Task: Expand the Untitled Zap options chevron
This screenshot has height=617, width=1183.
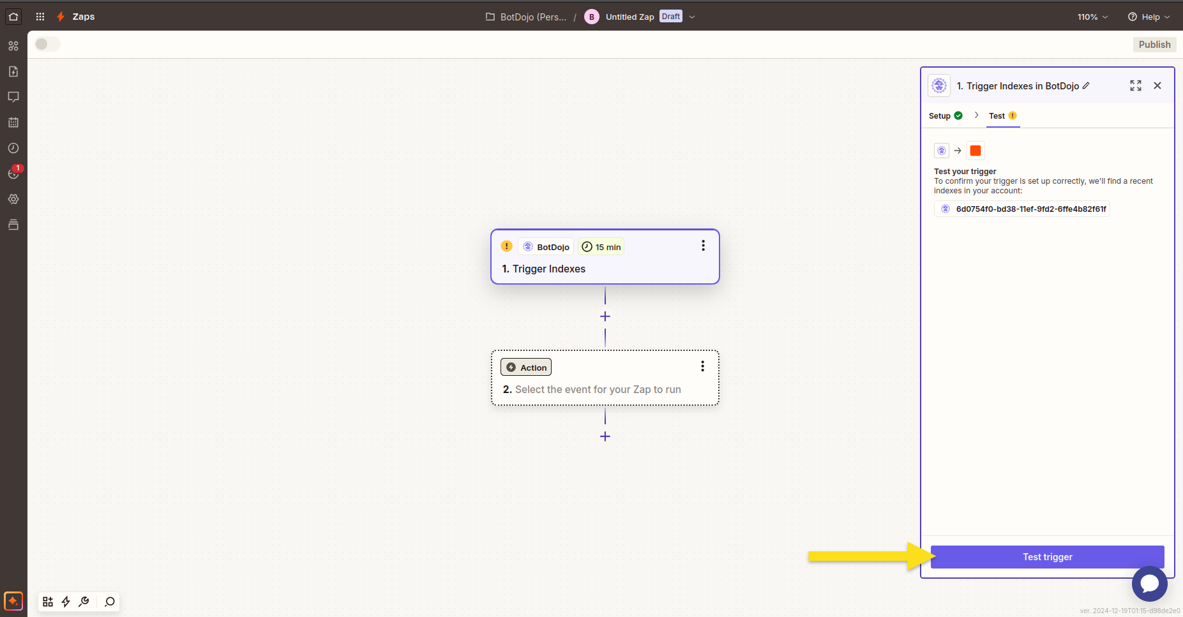Action: (x=692, y=17)
